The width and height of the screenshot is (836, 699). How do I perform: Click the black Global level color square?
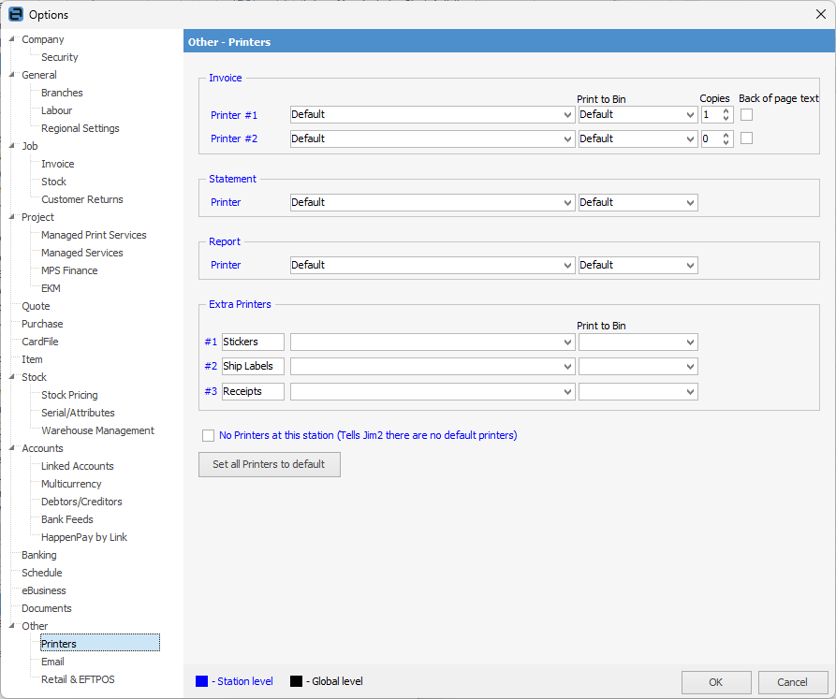(296, 681)
